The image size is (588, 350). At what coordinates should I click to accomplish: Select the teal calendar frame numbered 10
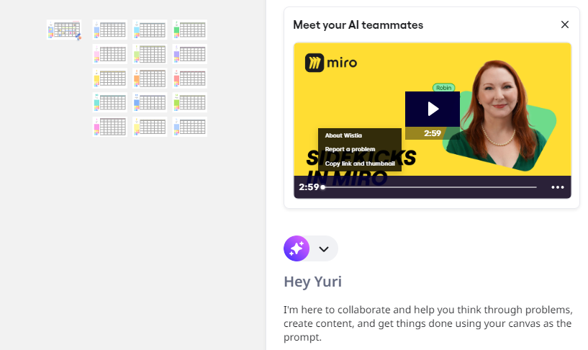pos(110,102)
